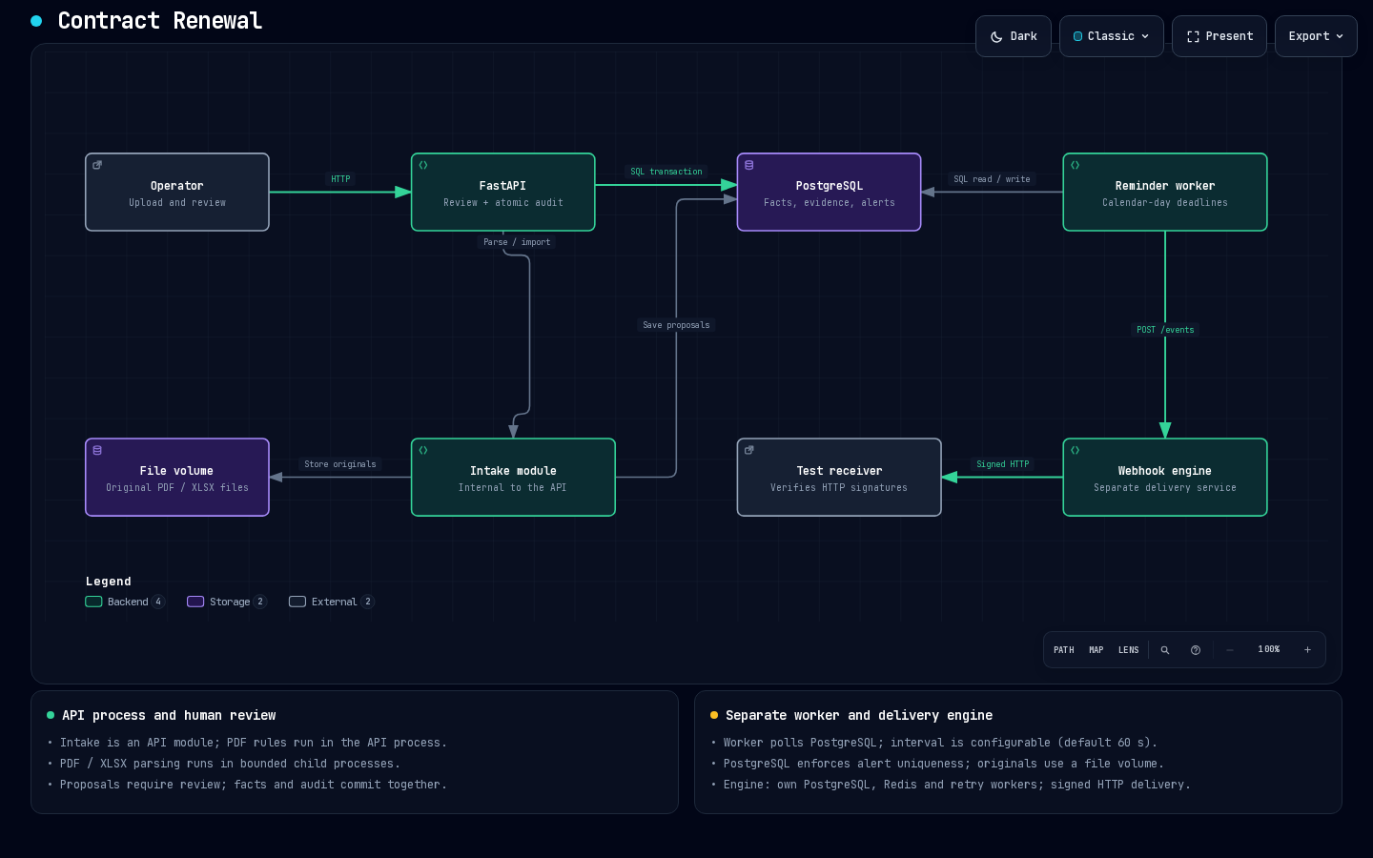This screenshot has height=858, width=1373.
Task: Click the Contract Renewal title
Action: (x=160, y=21)
